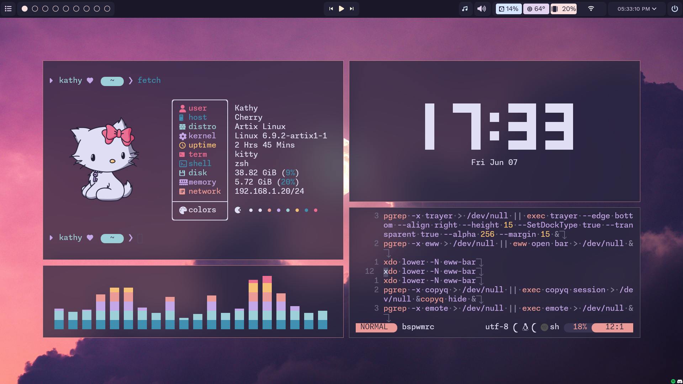Open the Wi-Fi network icon
This screenshot has height=384, width=683.
[591, 9]
